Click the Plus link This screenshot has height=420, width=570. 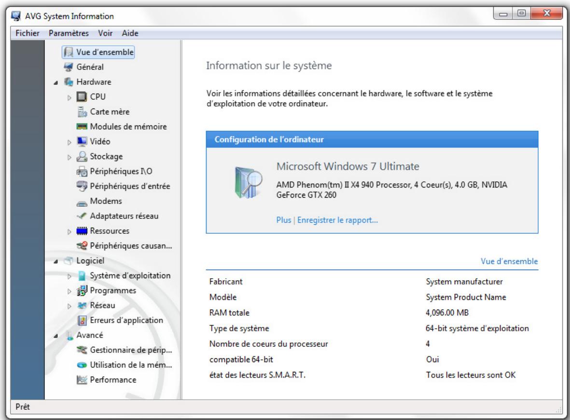[x=283, y=220]
